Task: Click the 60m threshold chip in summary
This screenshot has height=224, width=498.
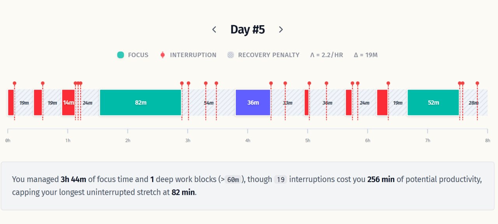Action: (233, 179)
